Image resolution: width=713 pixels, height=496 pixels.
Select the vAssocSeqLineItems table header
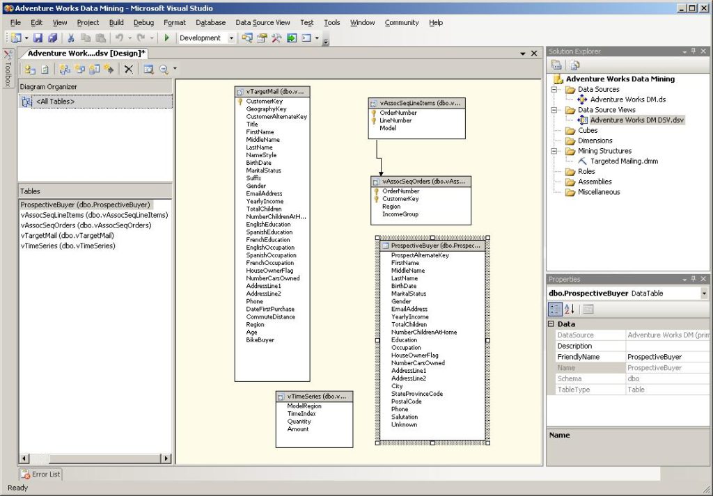[416, 103]
